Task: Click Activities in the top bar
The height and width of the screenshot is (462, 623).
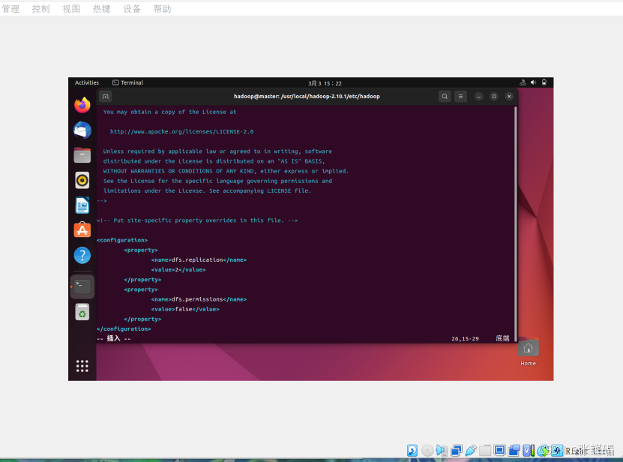Action: (x=87, y=82)
